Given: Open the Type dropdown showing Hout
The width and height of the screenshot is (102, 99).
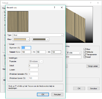Looking at the screenshot, I should (38, 35).
